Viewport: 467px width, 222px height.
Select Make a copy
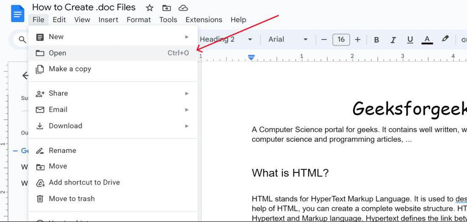(113, 69)
